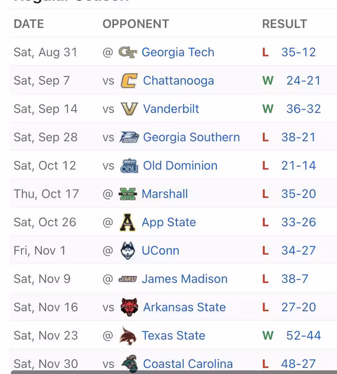This screenshot has height=374, width=337.
Task: Open the Georgia Tech team link
Action: (x=178, y=52)
